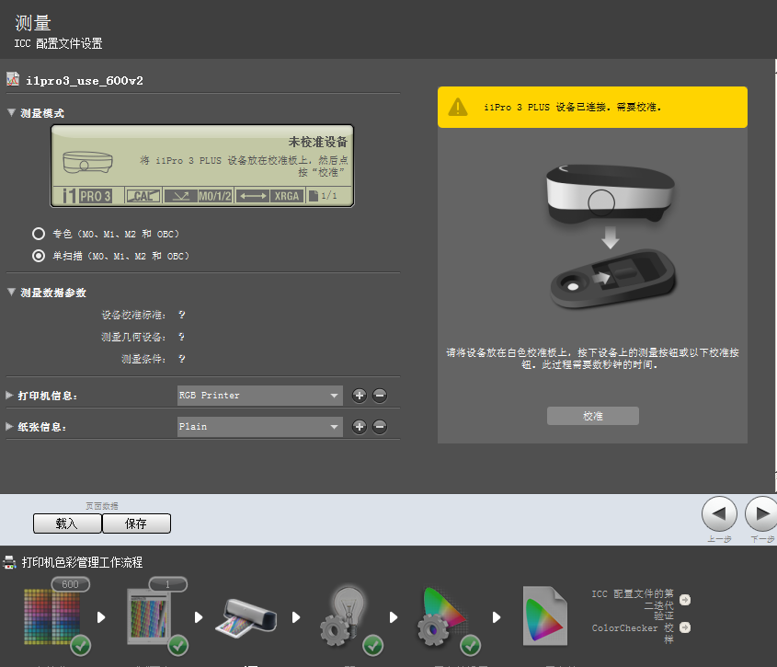The height and width of the screenshot is (667, 777).
Task: Click the double-arrow scan direction indicator
Action: point(252,196)
